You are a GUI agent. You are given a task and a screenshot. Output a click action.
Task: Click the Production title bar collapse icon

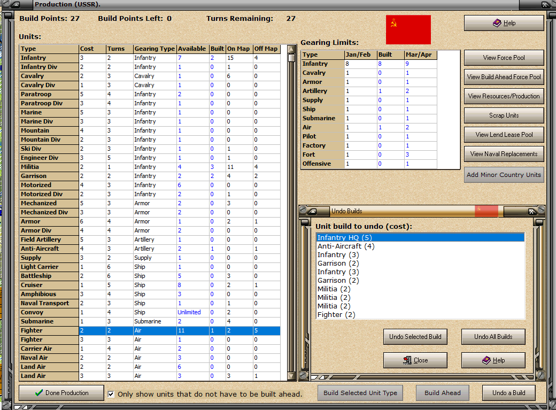17,5
